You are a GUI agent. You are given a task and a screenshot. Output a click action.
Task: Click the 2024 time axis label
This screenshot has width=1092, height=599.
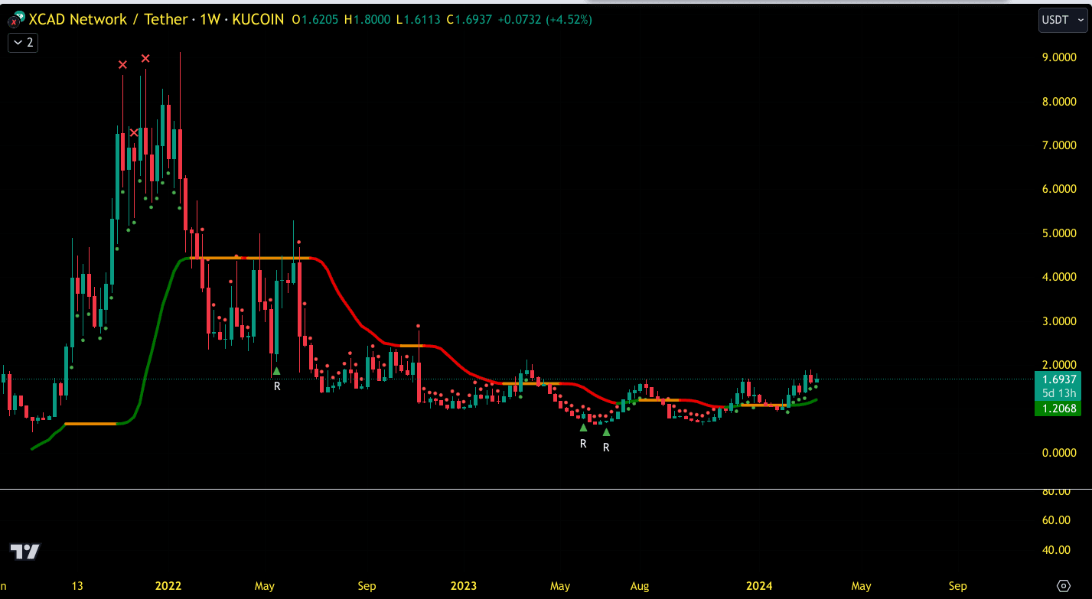(759, 586)
